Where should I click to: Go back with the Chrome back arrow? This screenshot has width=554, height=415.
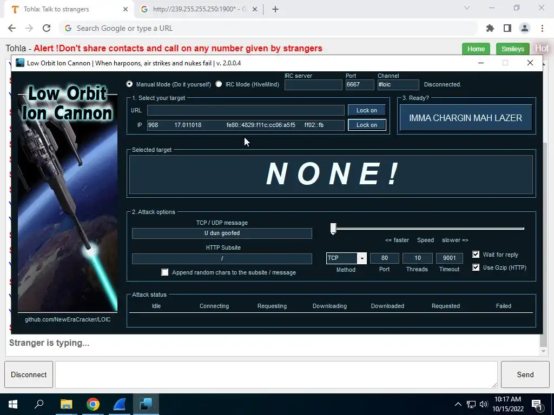click(x=12, y=28)
